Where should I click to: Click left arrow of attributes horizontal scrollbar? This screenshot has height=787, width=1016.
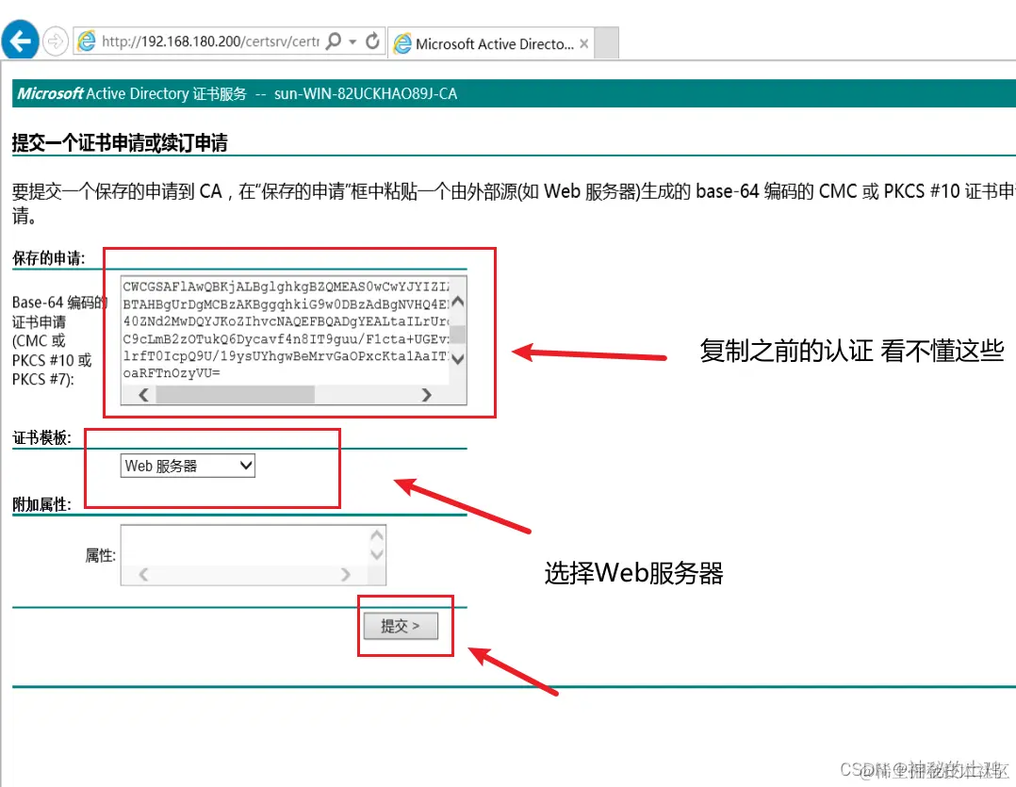tap(143, 575)
